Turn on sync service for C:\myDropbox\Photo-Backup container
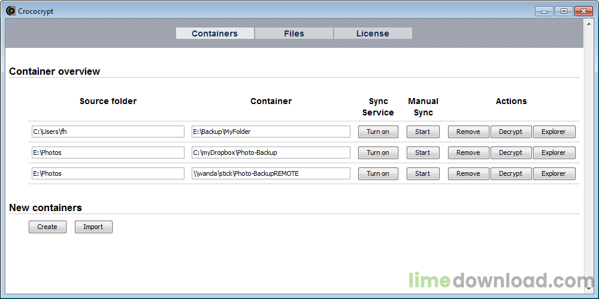This screenshot has width=599, height=299. pyautogui.click(x=378, y=152)
